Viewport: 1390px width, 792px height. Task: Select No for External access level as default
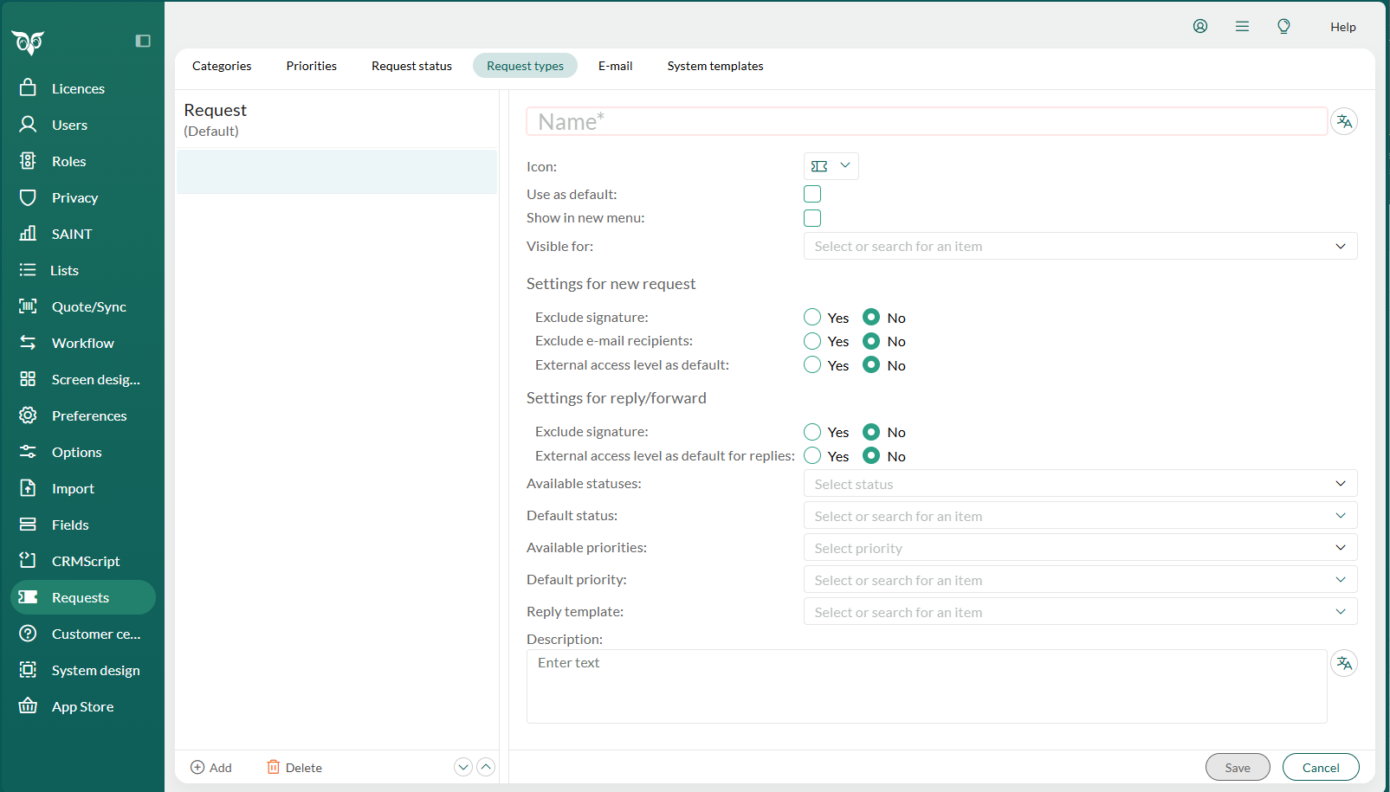[871, 365]
